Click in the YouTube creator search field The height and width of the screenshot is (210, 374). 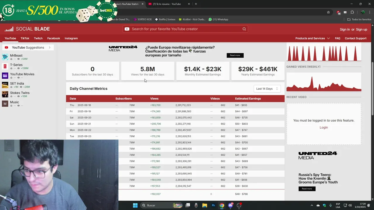coord(186,29)
